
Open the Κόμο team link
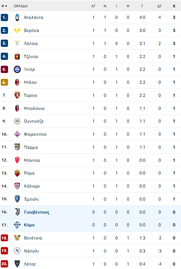click(x=29, y=225)
